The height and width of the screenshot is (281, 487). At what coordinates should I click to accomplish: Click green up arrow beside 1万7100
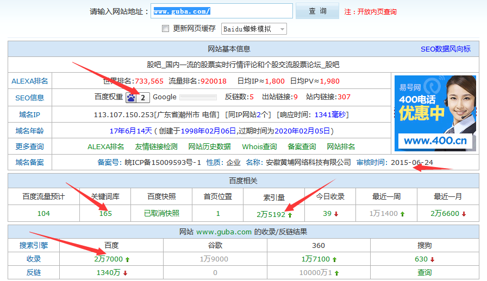(x=334, y=260)
